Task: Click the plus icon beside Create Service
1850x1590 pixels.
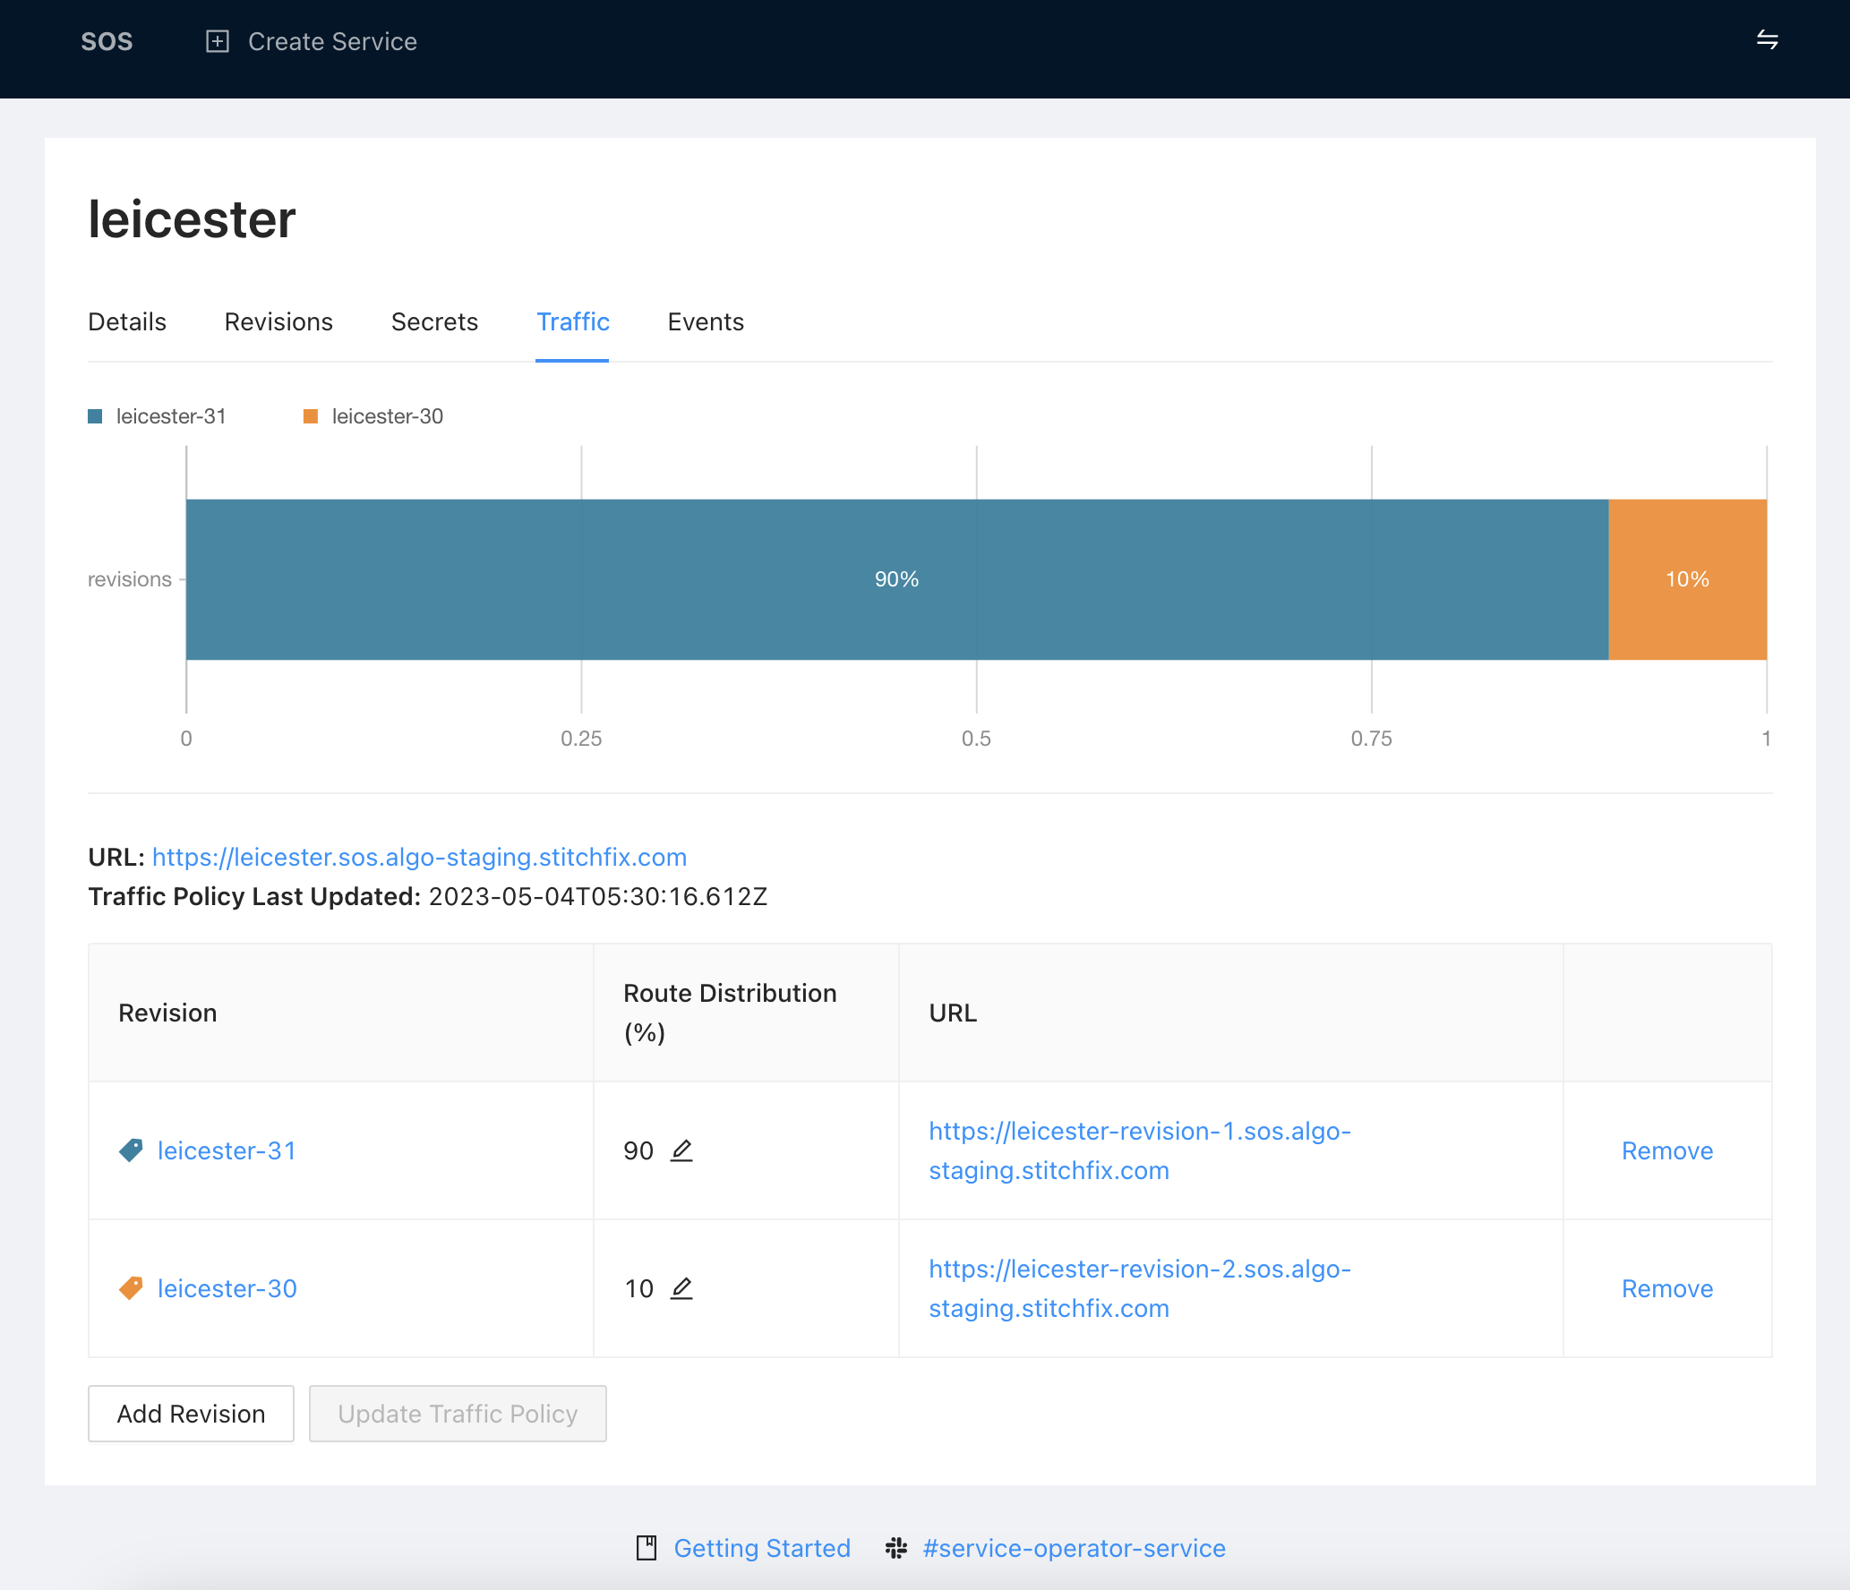Action: point(218,41)
